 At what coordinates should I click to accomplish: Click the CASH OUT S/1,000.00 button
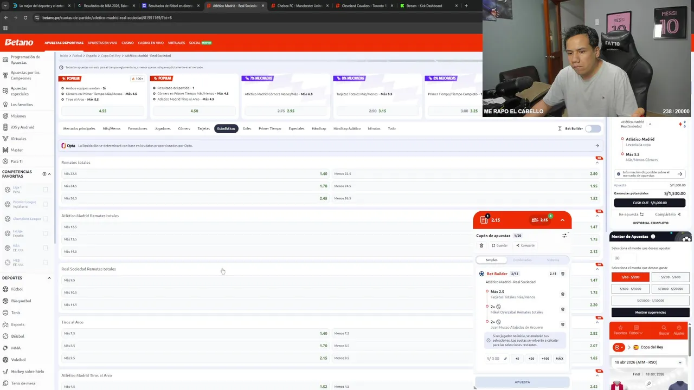[x=650, y=203]
